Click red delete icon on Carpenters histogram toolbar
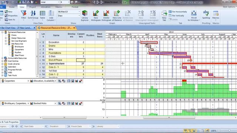237x133 pixels. [81, 81]
